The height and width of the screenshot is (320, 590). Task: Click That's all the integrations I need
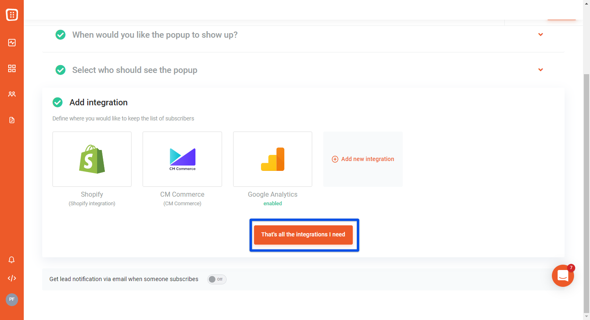[x=303, y=235]
